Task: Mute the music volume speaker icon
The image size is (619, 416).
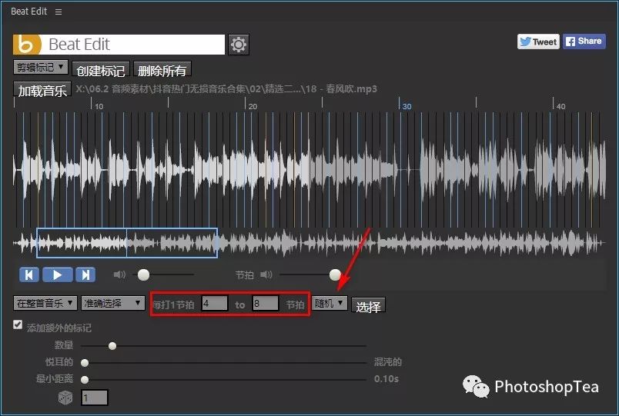Action: pyautogui.click(x=119, y=275)
